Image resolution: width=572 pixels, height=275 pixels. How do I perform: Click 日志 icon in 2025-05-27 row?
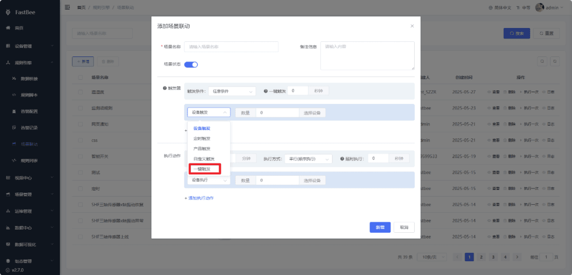pyautogui.click(x=544, y=92)
